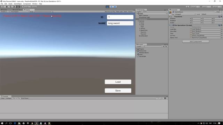Image resolution: width=223 pixels, height=125 pixels.
Task: Switch to the Asset Store tab
Action: (x=17, y=10)
